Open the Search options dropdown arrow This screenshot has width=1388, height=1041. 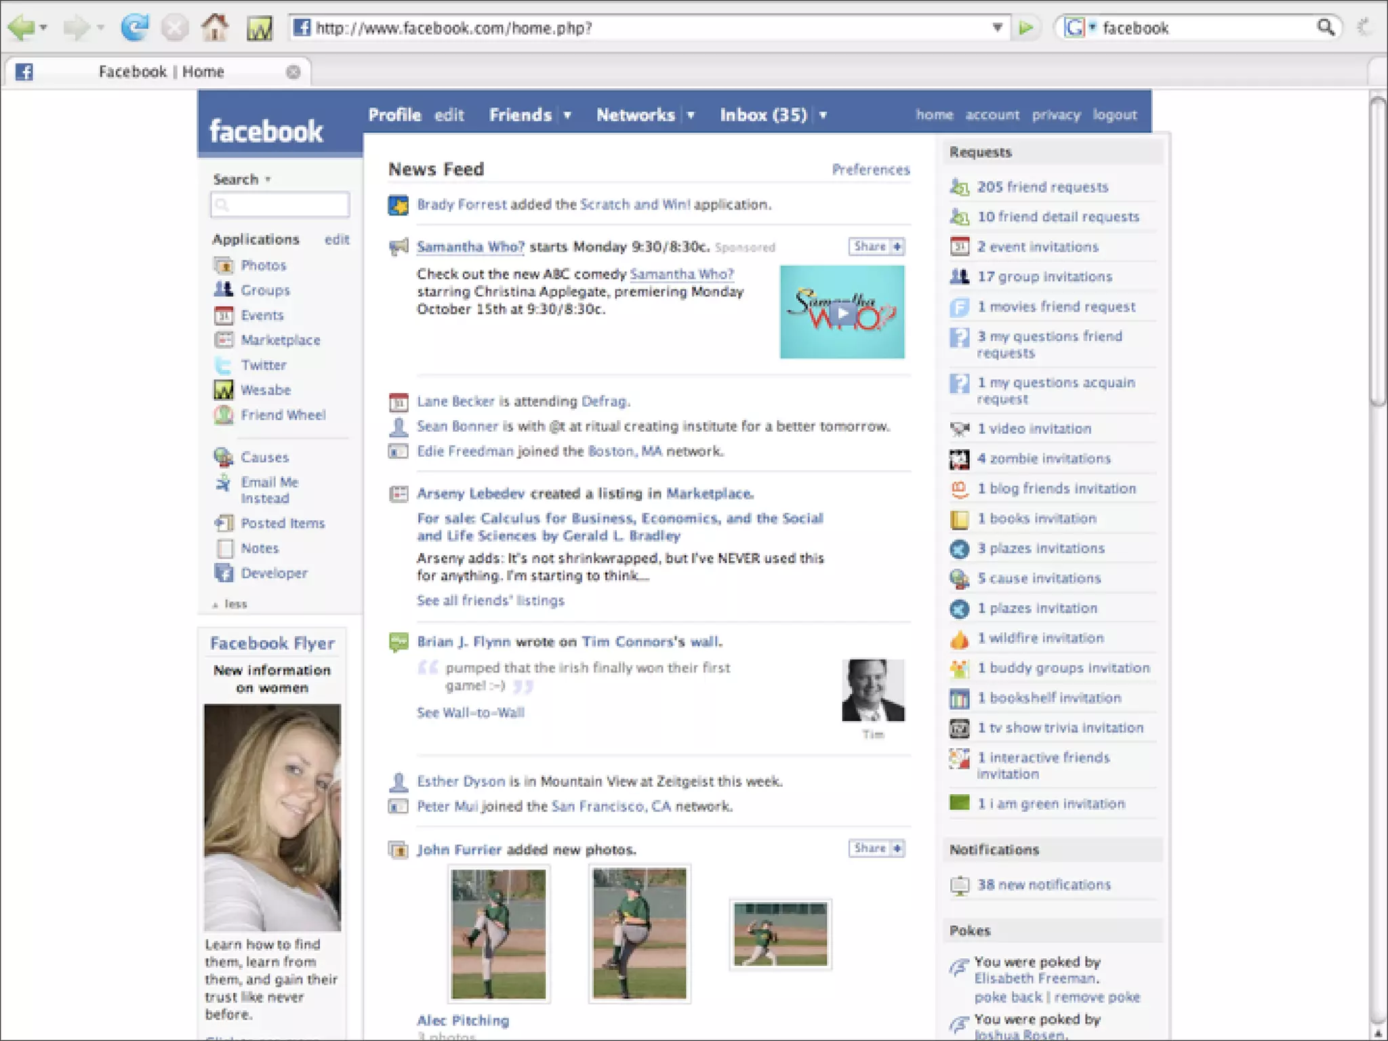[x=268, y=180]
